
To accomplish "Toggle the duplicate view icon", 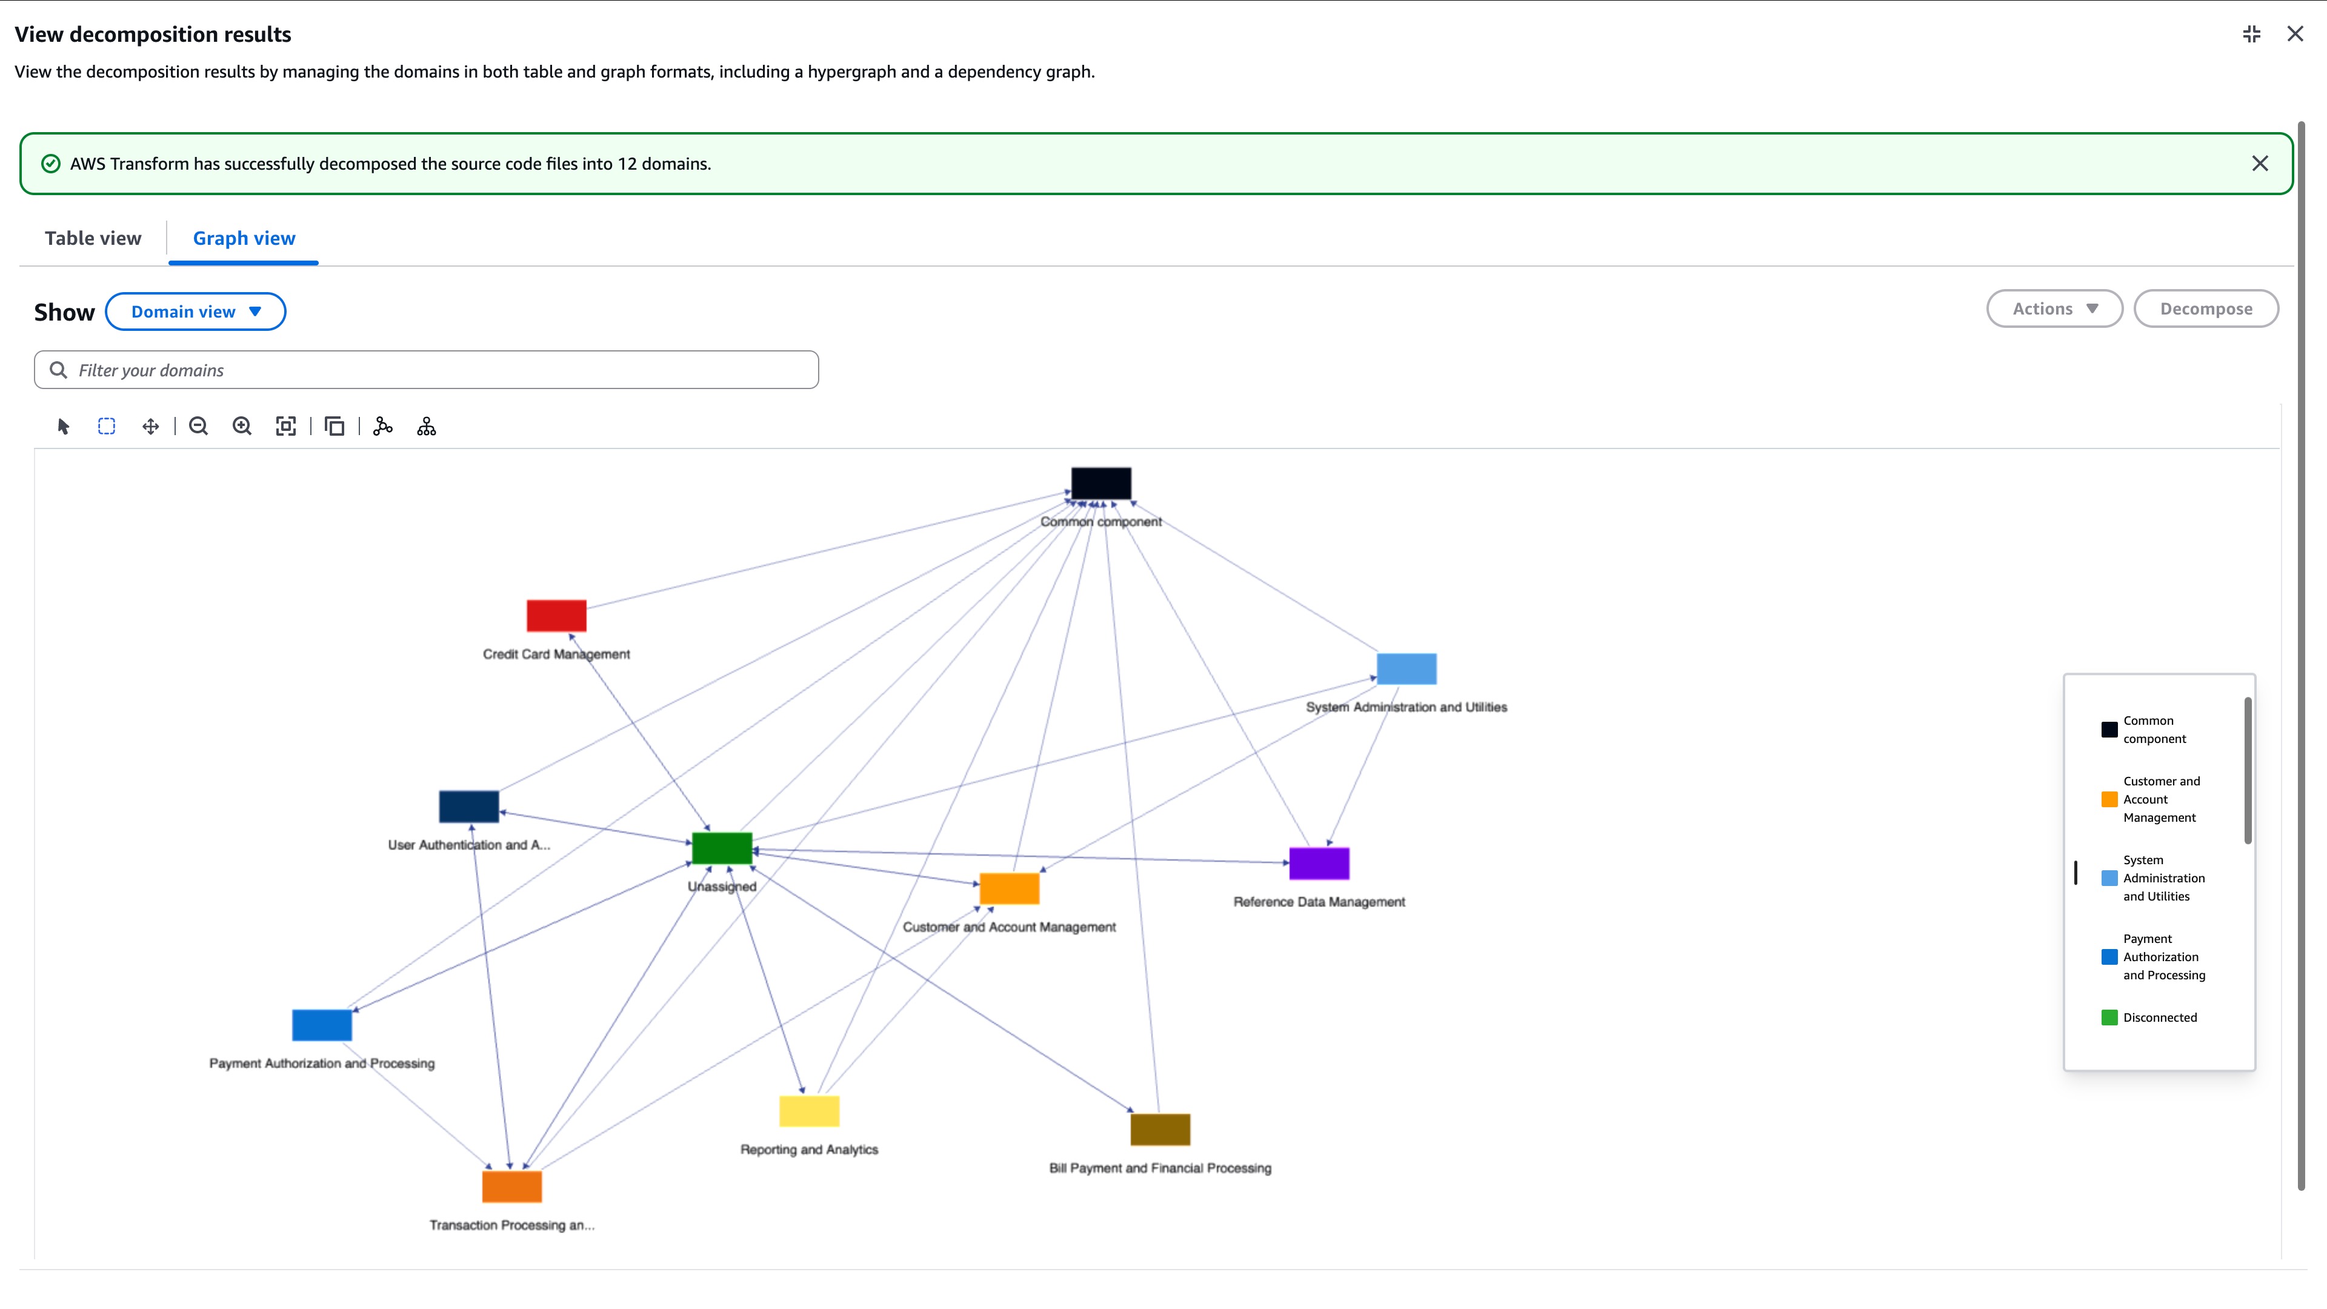I will point(335,425).
